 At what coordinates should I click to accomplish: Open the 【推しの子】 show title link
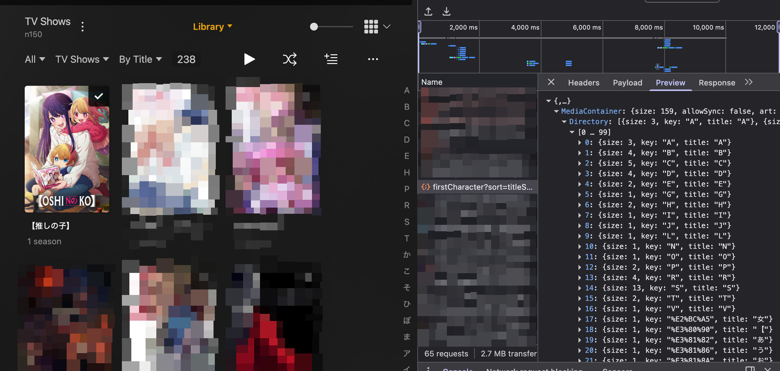(50, 226)
